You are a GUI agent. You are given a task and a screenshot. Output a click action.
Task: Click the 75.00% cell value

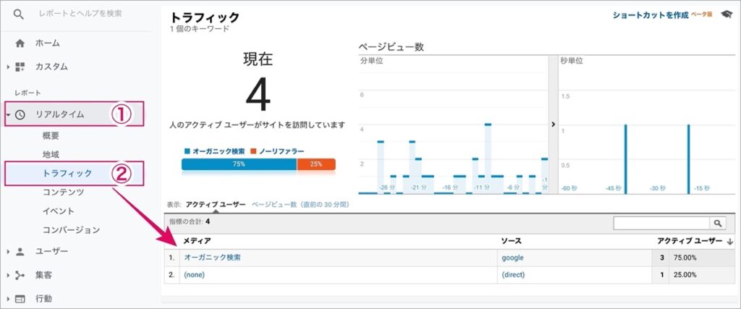click(687, 258)
